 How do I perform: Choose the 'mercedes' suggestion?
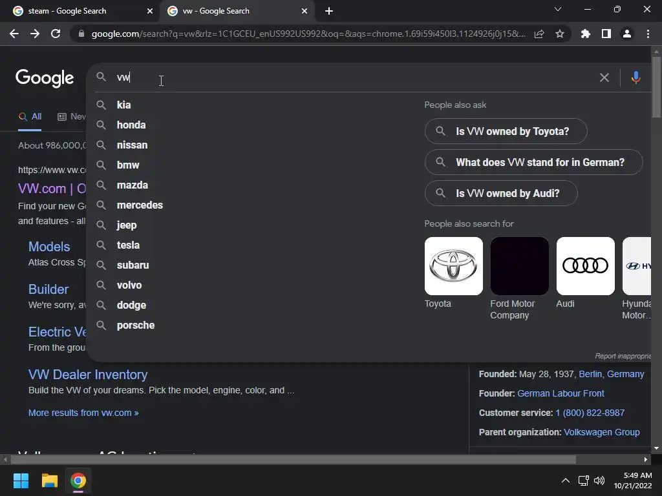click(140, 205)
